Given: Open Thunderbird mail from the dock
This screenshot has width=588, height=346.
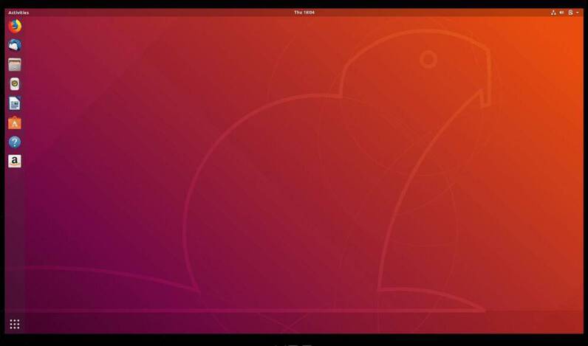Looking at the screenshot, I should [x=15, y=45].
